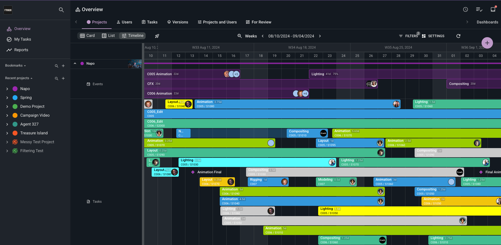The width and height of the screenshot is (501, 245).
Task: Open the Projects tab
Action: 97,22
